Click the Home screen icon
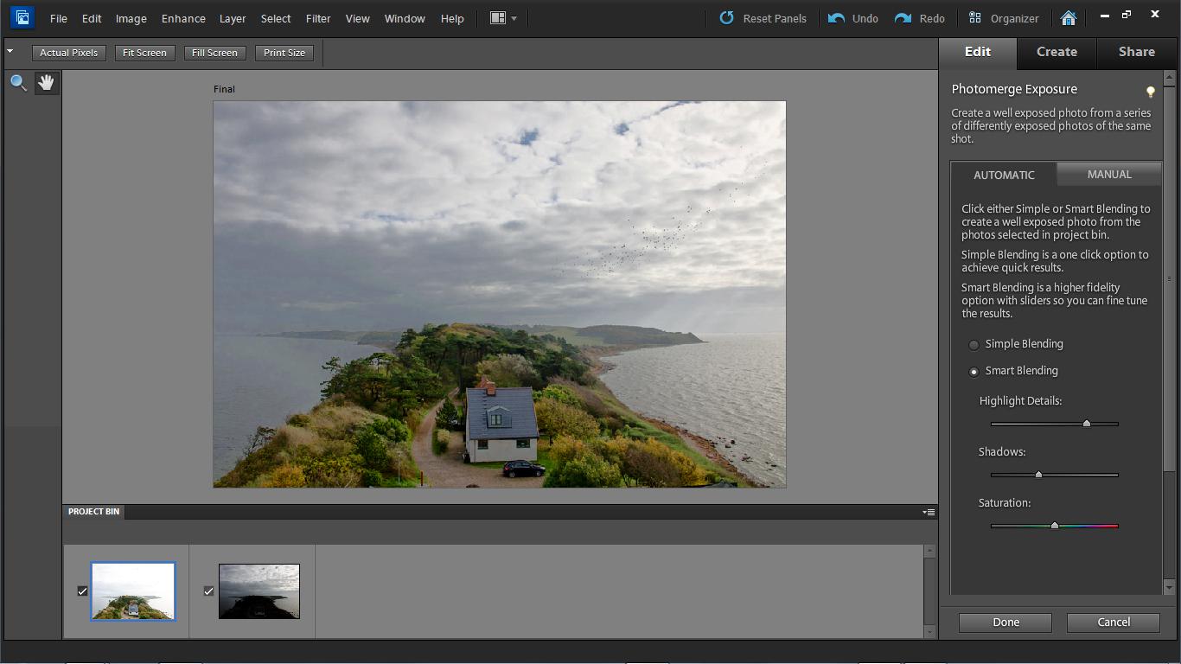Screen dimensions: 1181x664 tap(1069, 18)
